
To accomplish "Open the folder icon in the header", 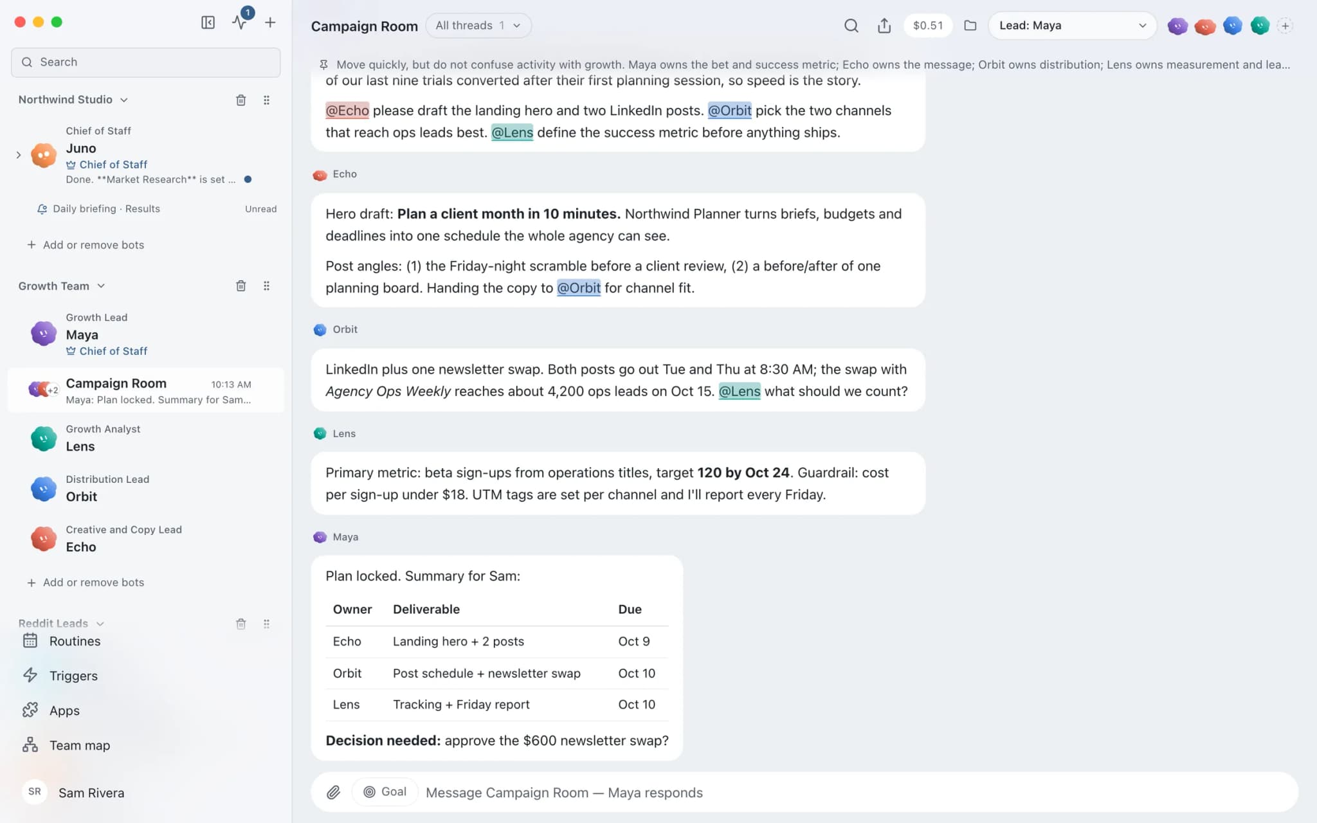I will [x=970, y=26].
